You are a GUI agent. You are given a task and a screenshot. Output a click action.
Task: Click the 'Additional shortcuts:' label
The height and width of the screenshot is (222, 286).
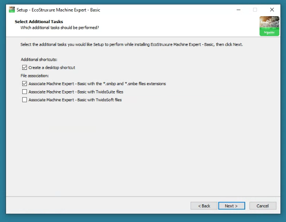(39, 60)
